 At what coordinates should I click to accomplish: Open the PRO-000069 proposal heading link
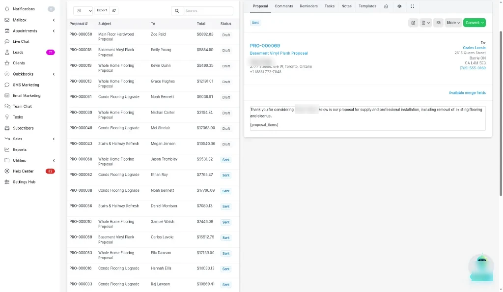pos(265,46)
